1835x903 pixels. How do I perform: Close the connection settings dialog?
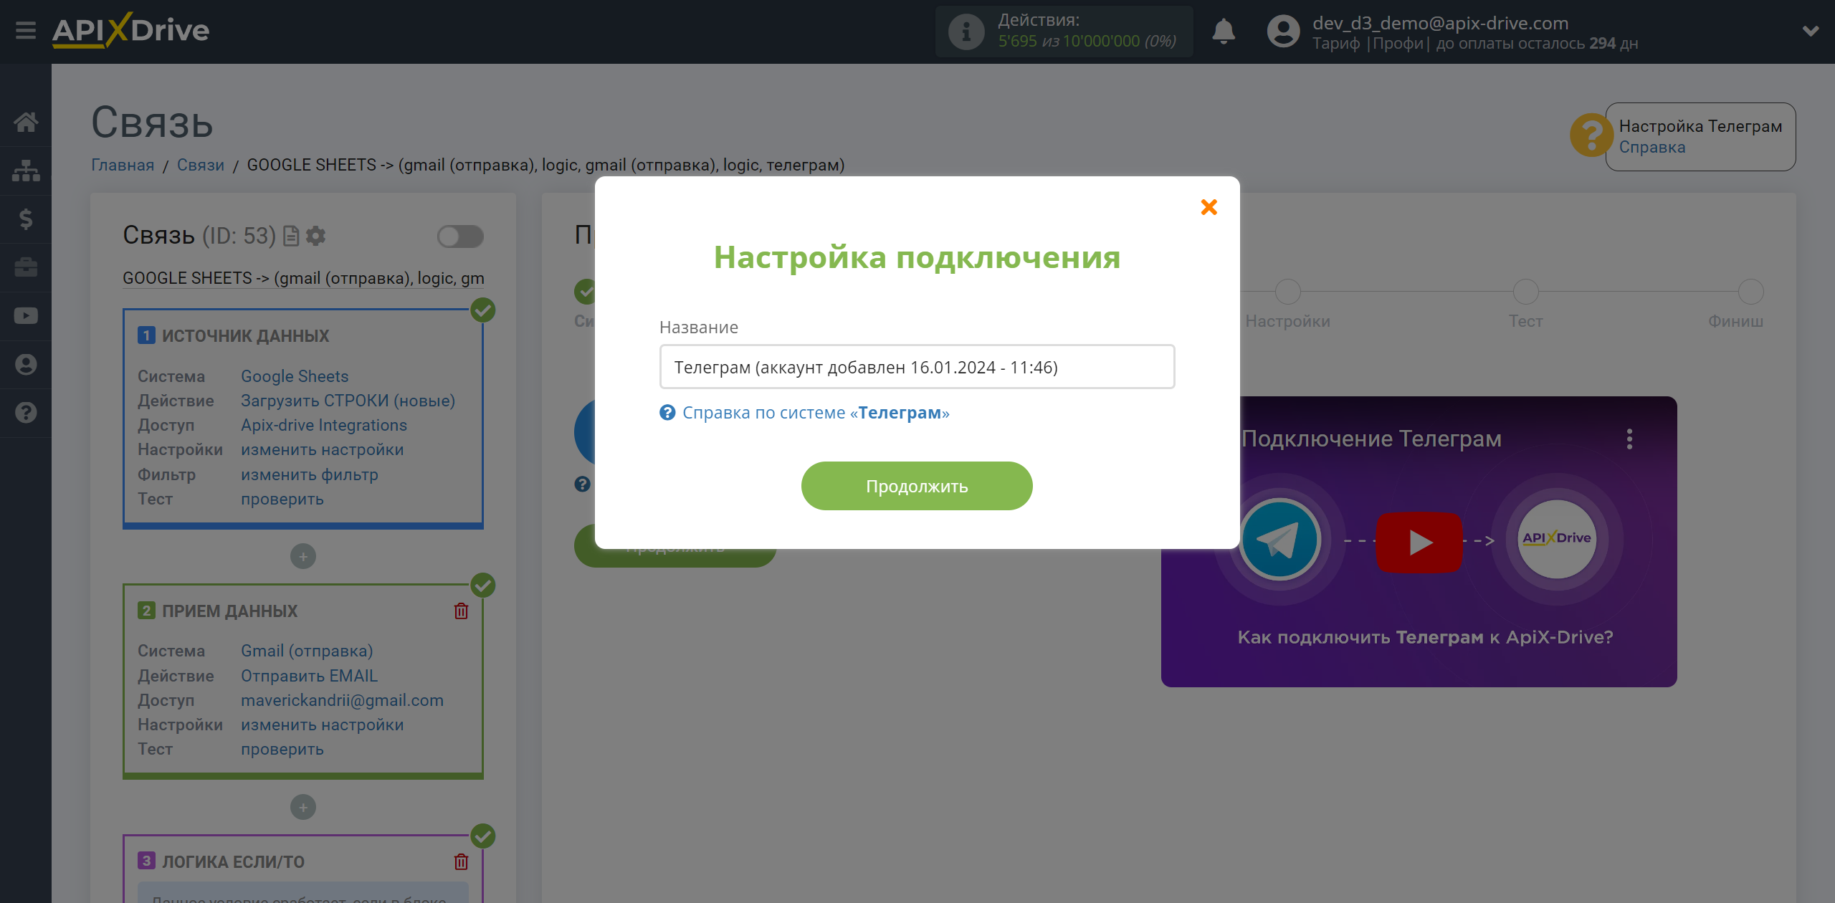pos(1209,207)
